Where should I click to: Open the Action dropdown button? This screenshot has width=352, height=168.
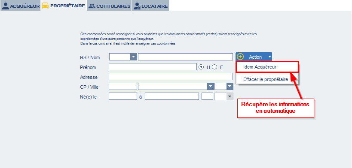254,57
